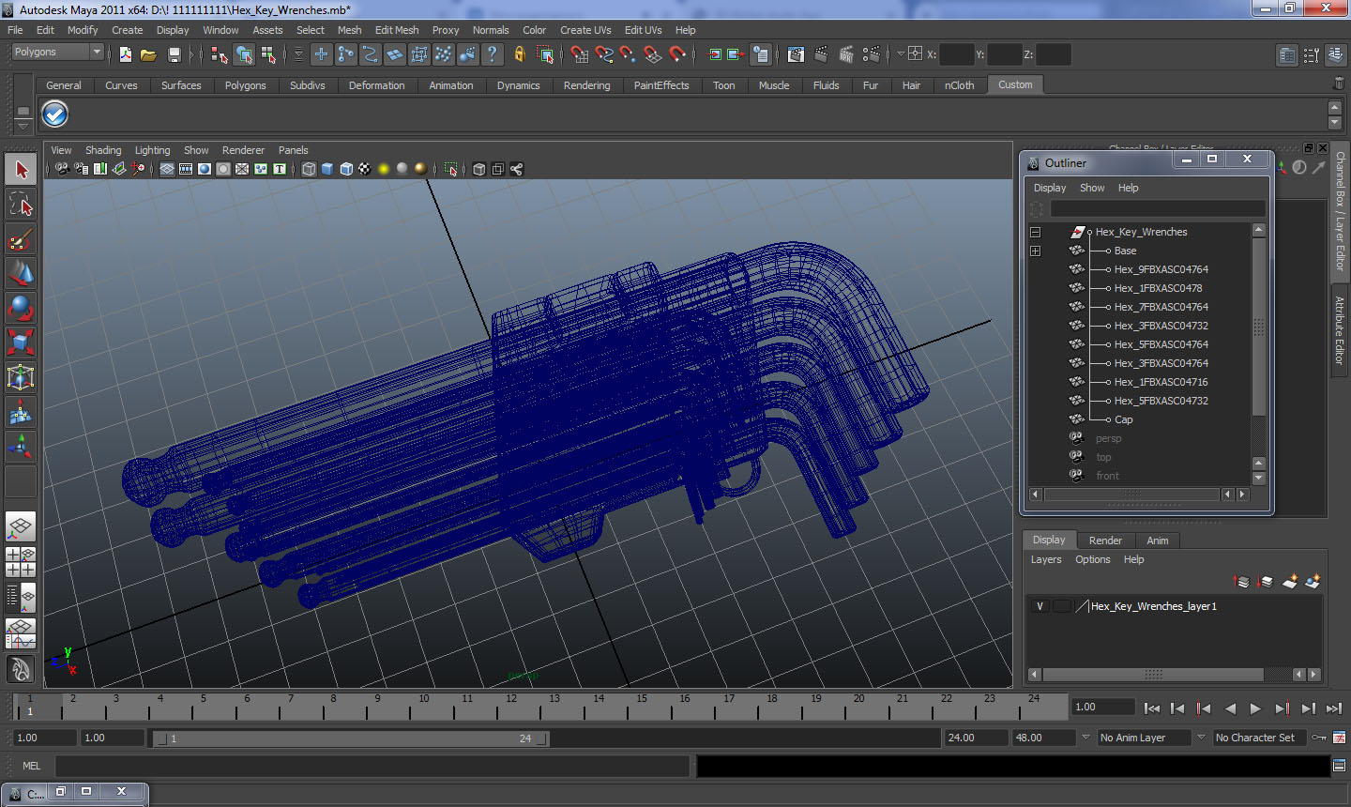Viewport: 1351px width, 807px height.
Task: Select the Show Manipulator tool
Action: [x=21, y=447]
